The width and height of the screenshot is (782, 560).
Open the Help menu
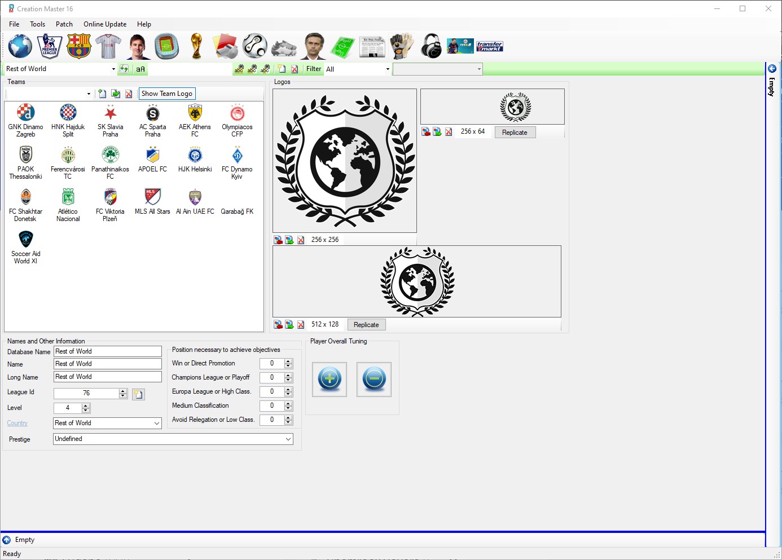click(144, 24)
